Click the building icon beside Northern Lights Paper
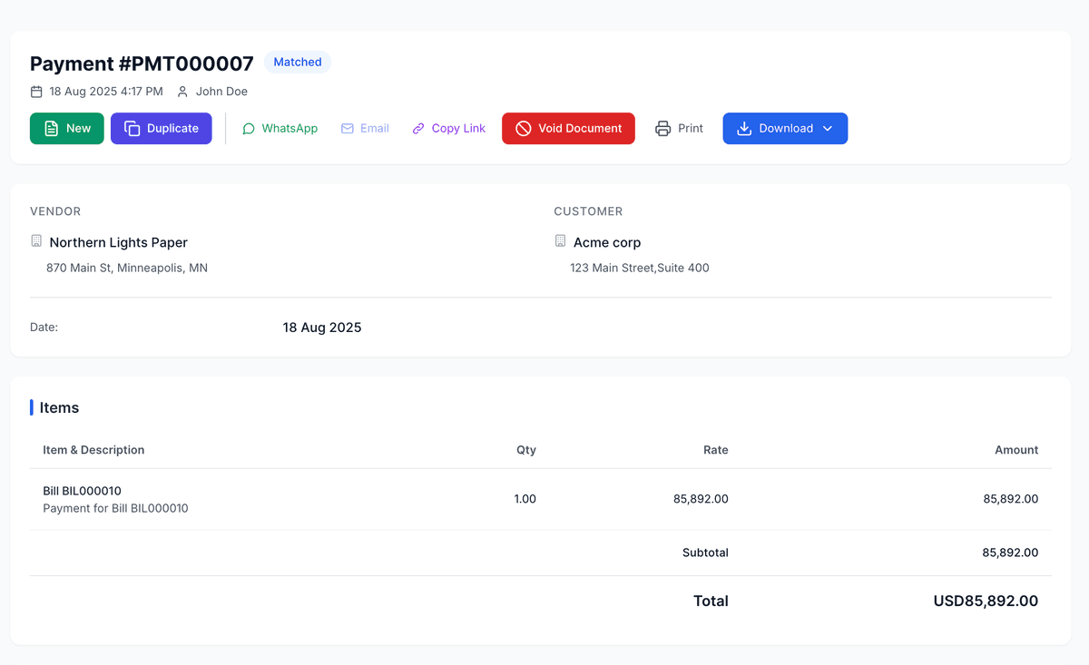Image resolution: width=1089 pixels, height=665 pixels. (x=36, y=241)
